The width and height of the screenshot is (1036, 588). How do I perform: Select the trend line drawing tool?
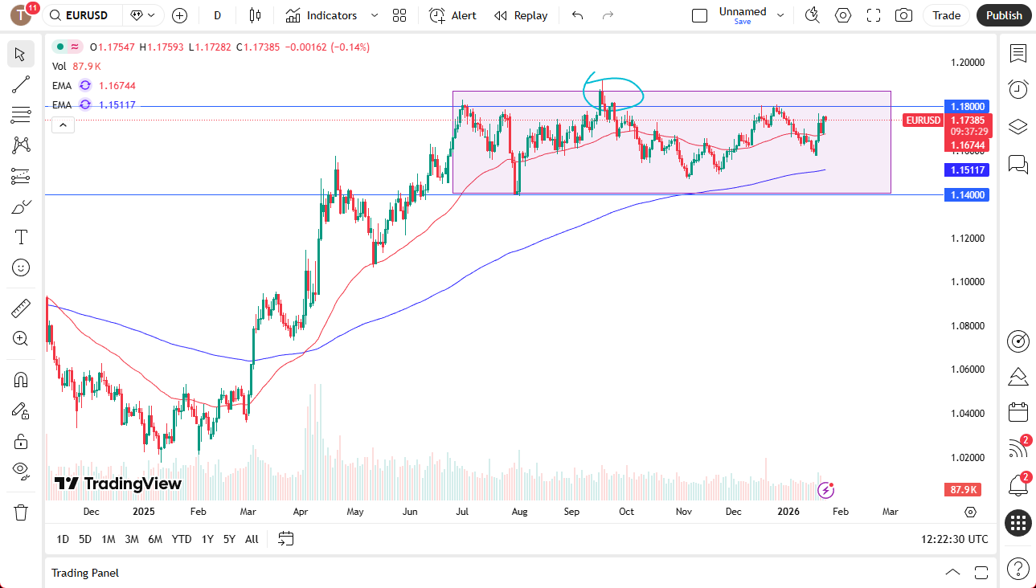click(21, 84)
